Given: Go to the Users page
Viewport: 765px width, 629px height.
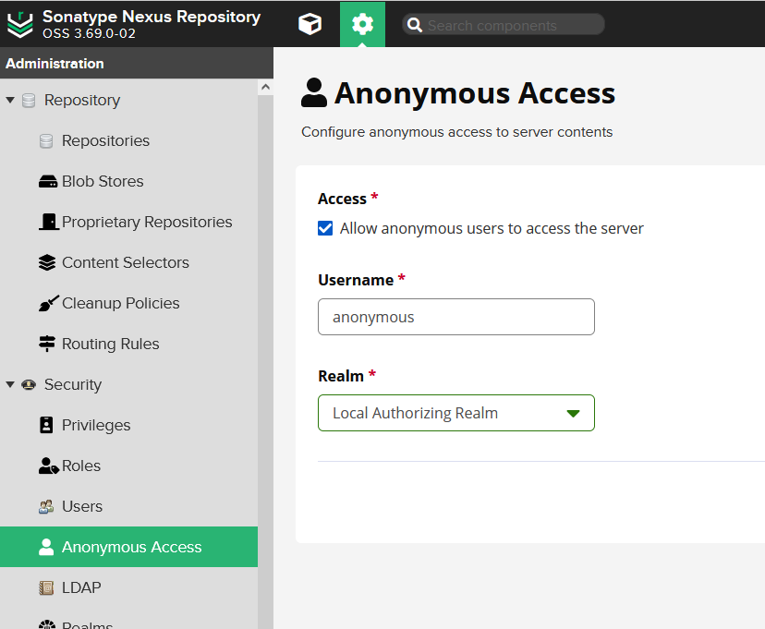Looking at the screenshot, I should [x=81, y=507].
